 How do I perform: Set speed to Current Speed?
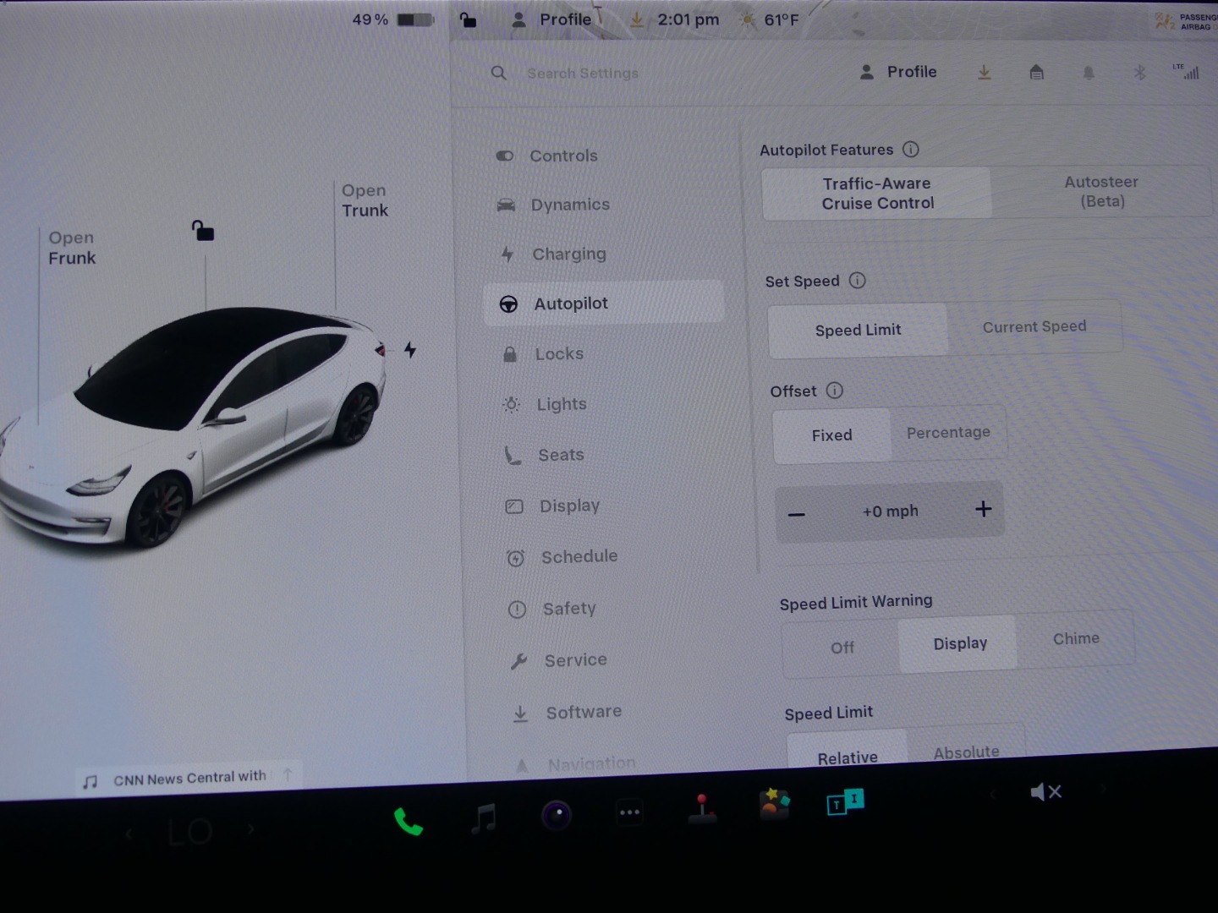[1034, 327]
